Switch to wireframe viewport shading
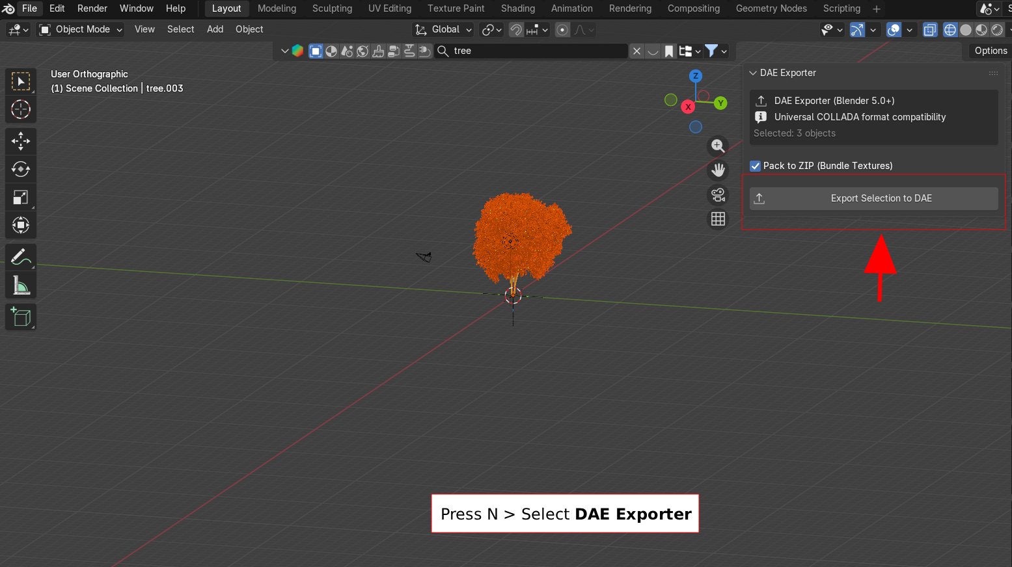The height and width of the screenshot is (567, 1012). [950, 29]
